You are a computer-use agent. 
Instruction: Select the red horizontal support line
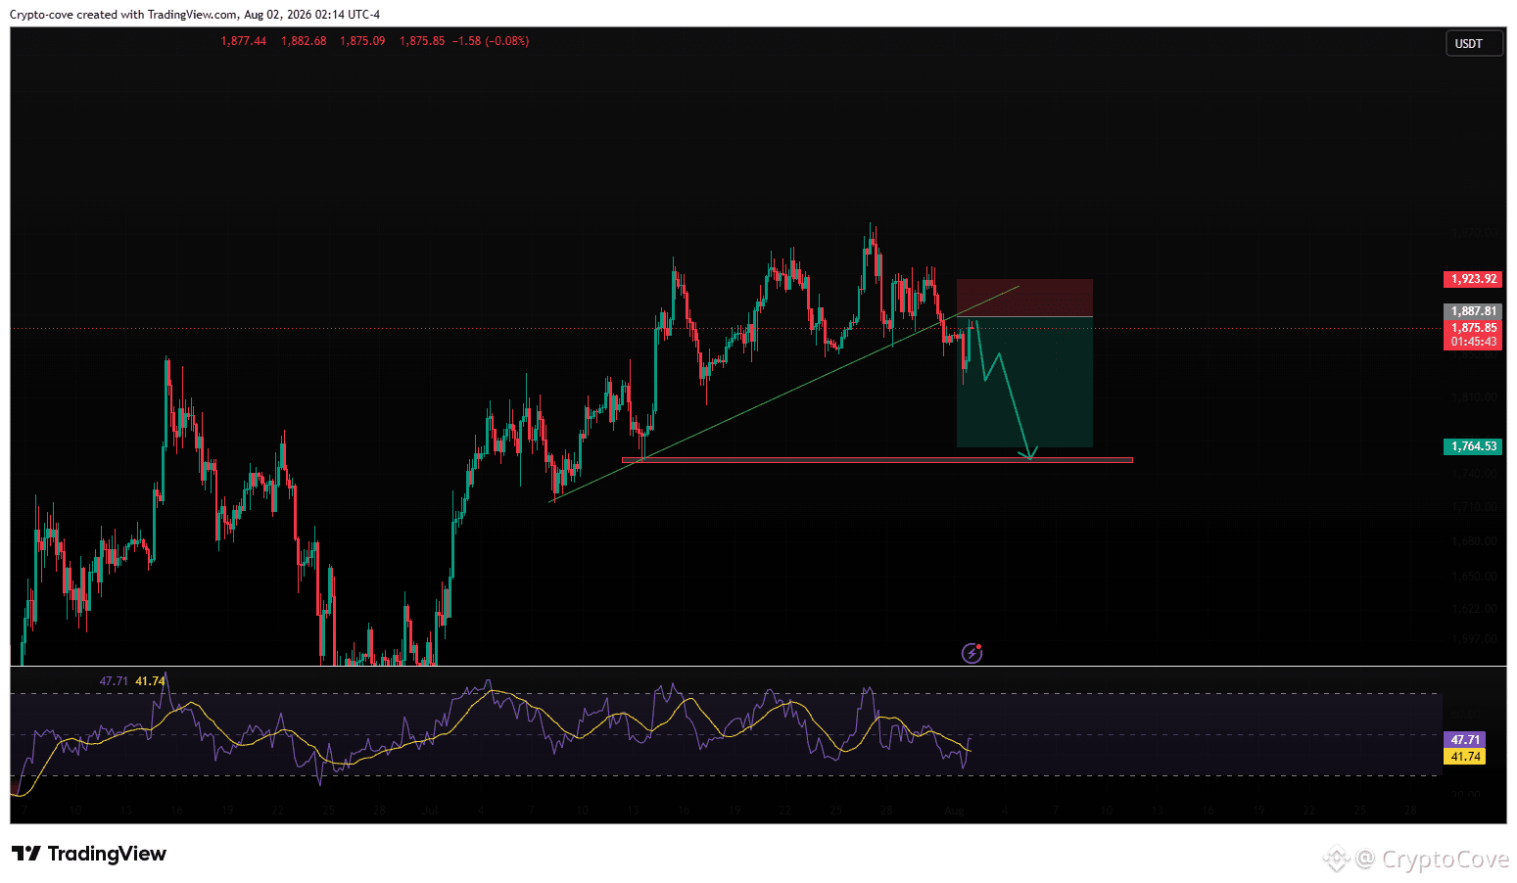tap(877, 460)
